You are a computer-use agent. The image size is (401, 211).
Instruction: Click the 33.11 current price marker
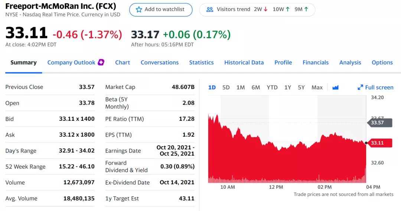coord(379,143)
